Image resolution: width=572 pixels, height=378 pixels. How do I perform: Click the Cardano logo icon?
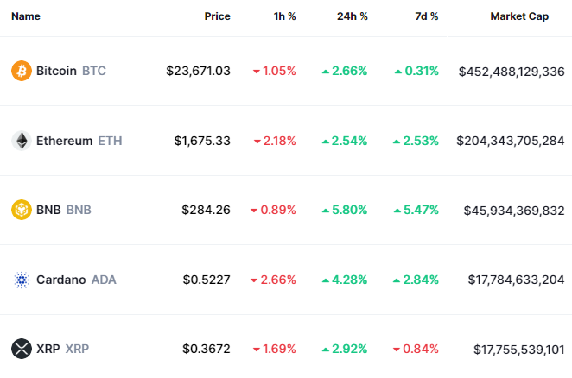point(21,280)
